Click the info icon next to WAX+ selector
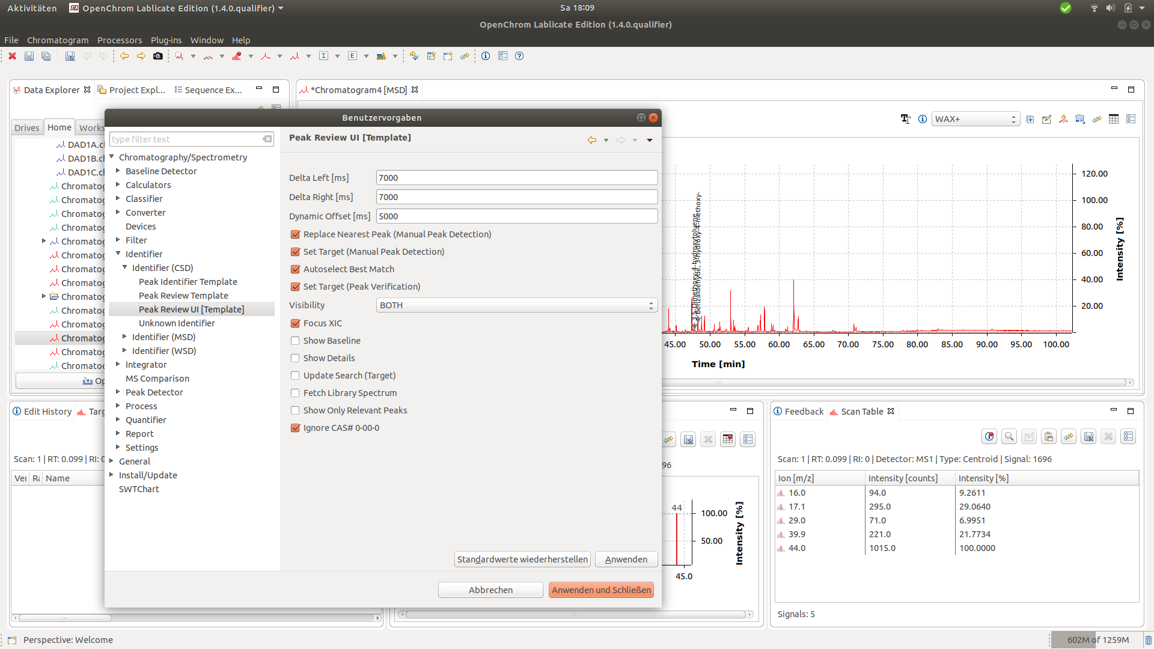Image resolution: width=1154 pixels, height=649 pixels. 923,119
